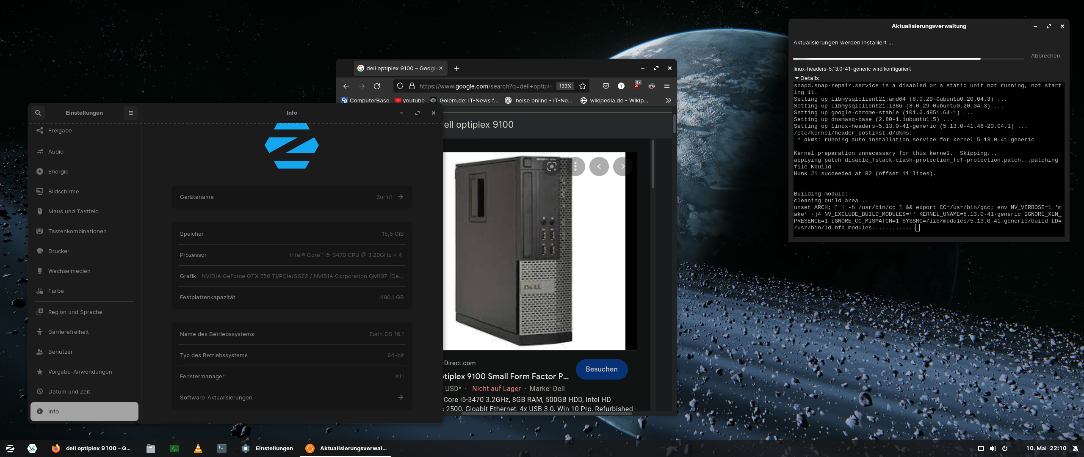This screenshot has height=457, width=1084.
Task: Bookmark this page with the star icon
Action: click(583, 86)
